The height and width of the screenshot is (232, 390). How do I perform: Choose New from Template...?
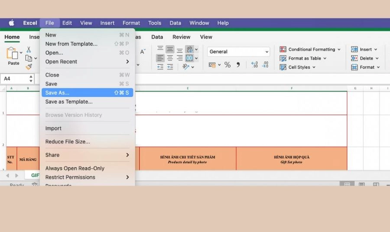point(87,44)
